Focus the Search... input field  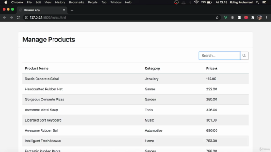pos(219,55)
